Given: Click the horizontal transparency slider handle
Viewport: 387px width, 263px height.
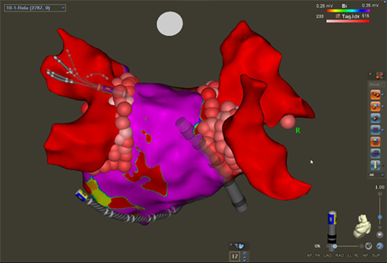Looking at the screenshot, I should 334,246.
